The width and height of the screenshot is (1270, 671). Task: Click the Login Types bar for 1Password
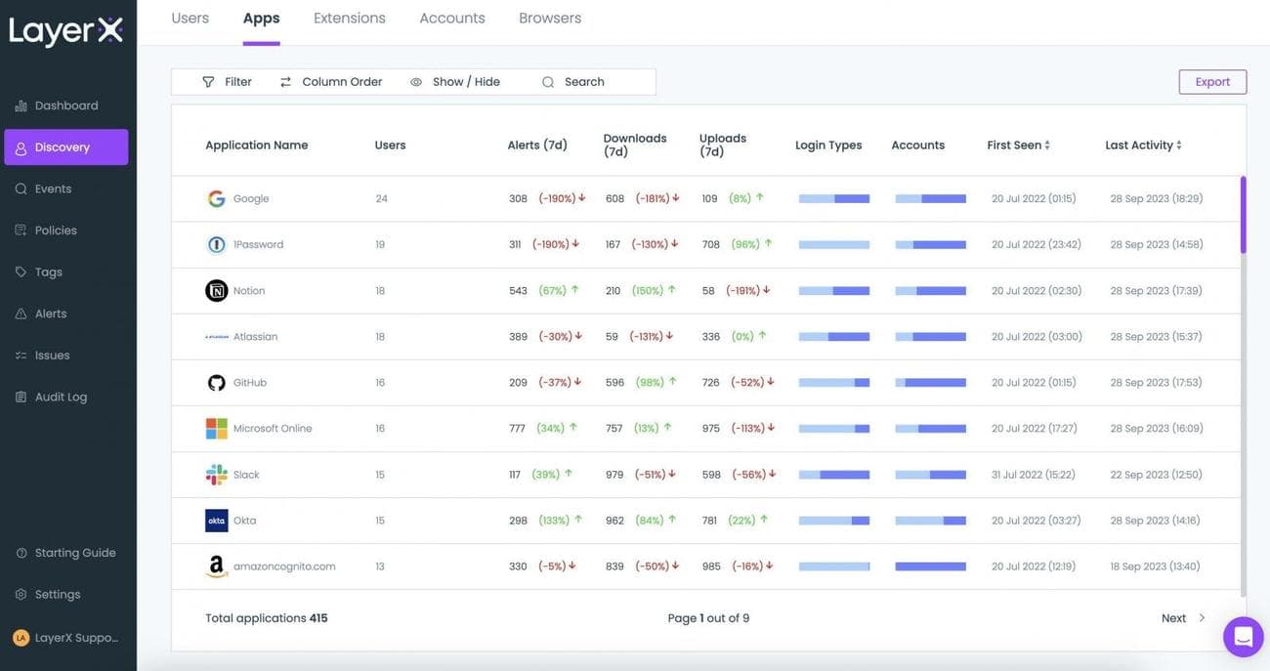pos(834,242)
